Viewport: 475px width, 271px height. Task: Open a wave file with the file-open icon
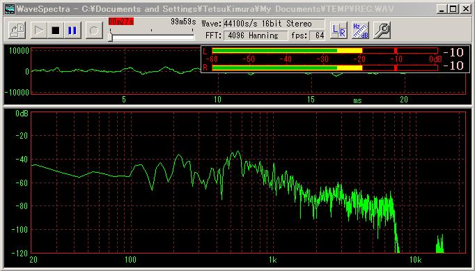(x=17, y=30)
